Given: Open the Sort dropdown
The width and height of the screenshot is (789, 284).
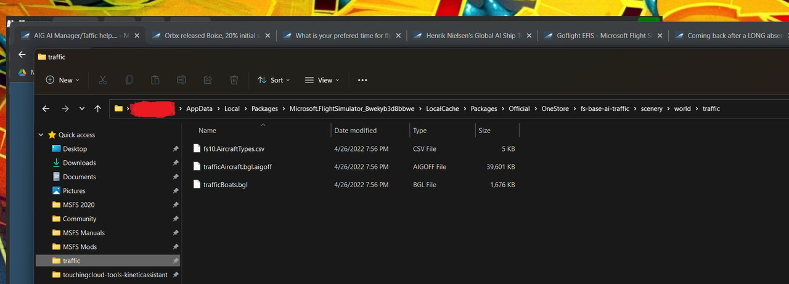Looking at the screenshot, I should [x=274, y=80].
